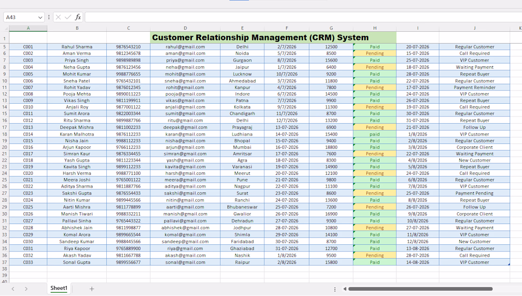This screenshot has width=522, height=296.
Task: Select date cell 13-07-2026
Action: click(287, 127)
